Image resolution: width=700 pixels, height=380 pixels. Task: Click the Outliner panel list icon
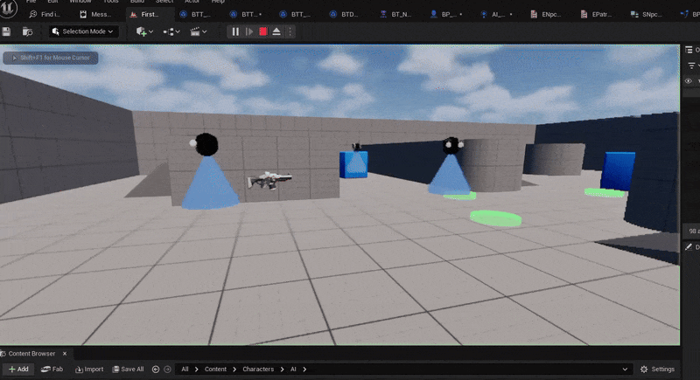coord(689,50)
